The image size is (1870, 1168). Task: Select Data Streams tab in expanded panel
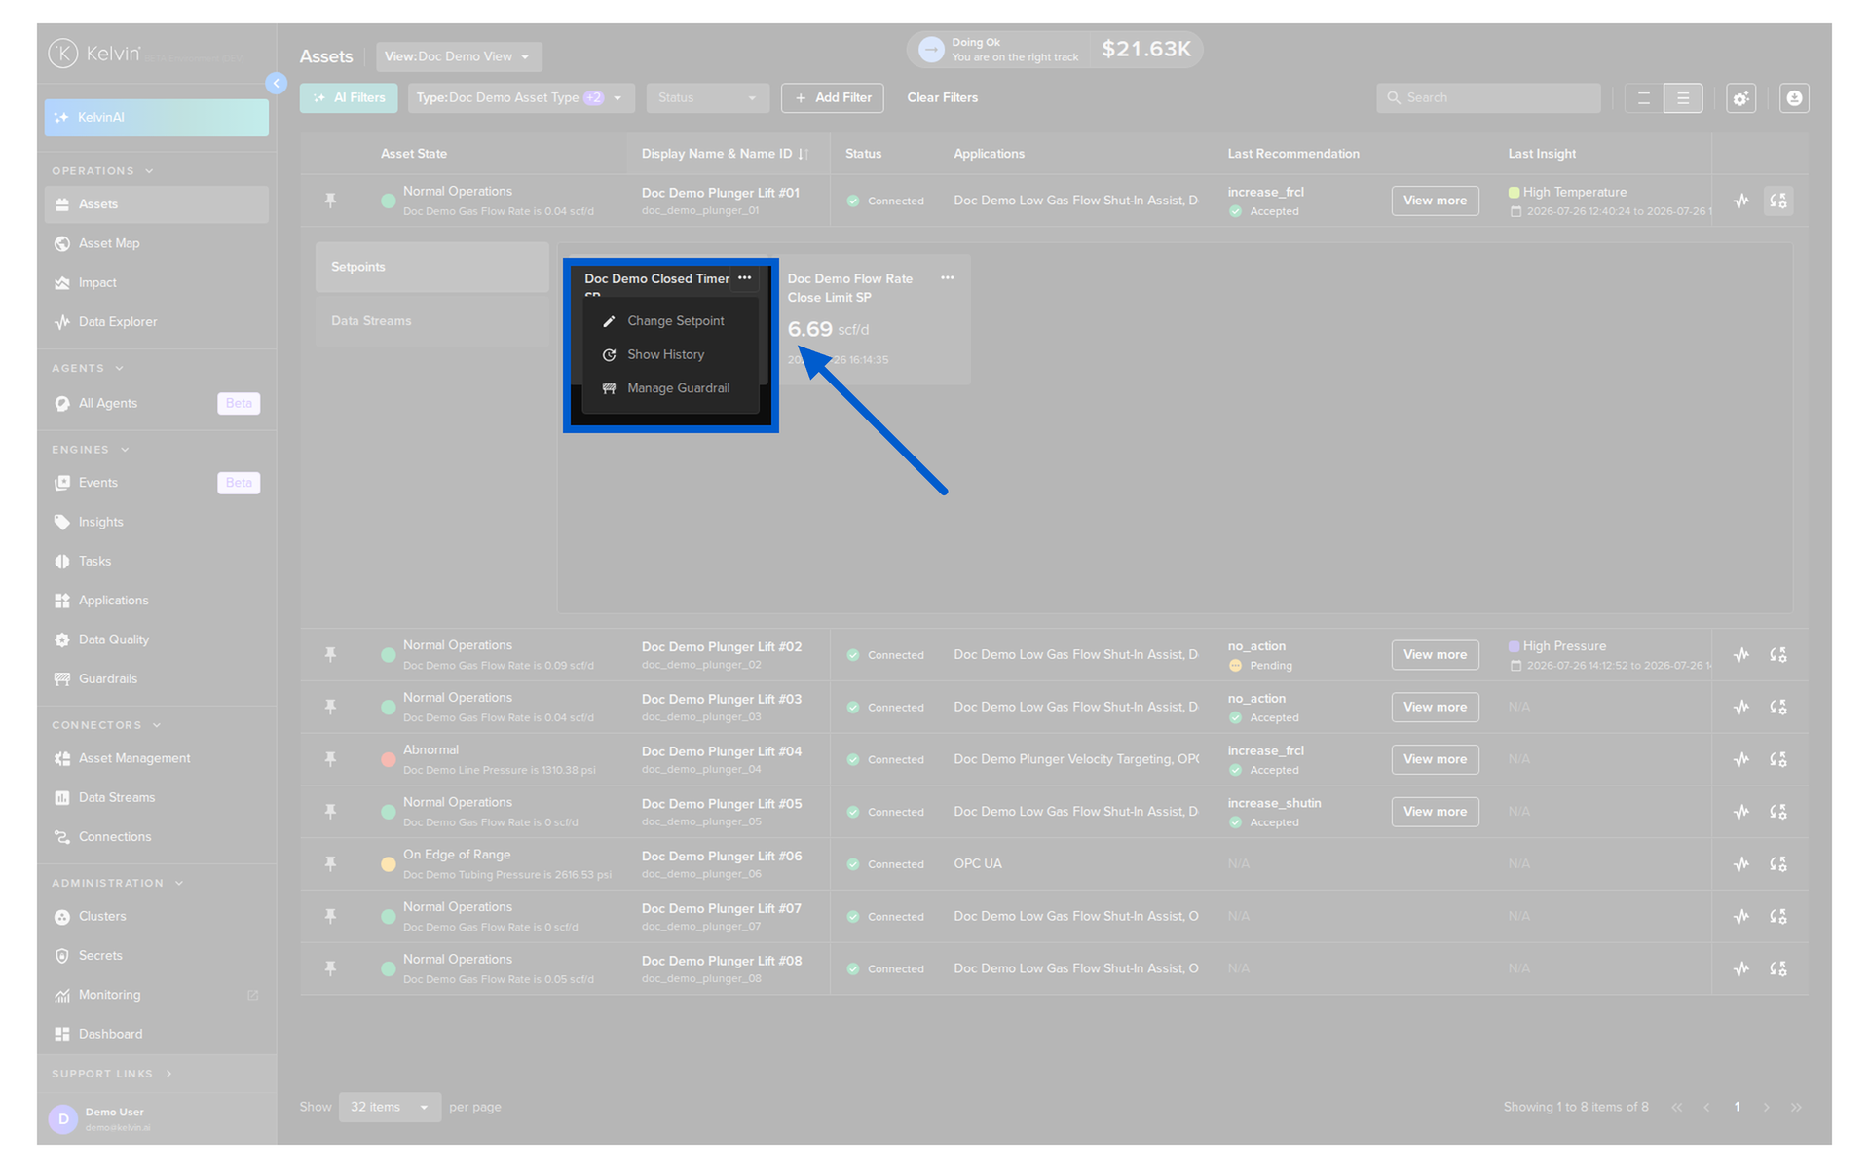(x=431, y=321)
